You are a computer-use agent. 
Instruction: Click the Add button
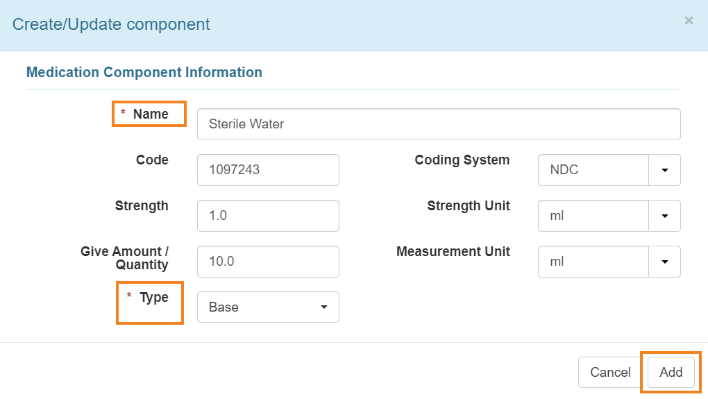pyautogui.click(x=671, y=373)
